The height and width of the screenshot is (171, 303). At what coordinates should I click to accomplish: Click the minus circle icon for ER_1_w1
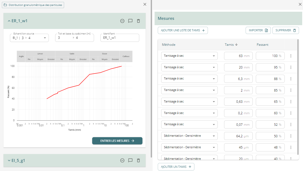pos(122,21)
